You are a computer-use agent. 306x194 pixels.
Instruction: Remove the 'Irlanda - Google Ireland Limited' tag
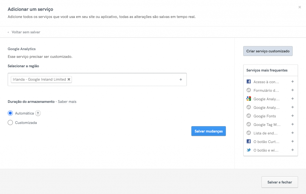pos(69,79)
